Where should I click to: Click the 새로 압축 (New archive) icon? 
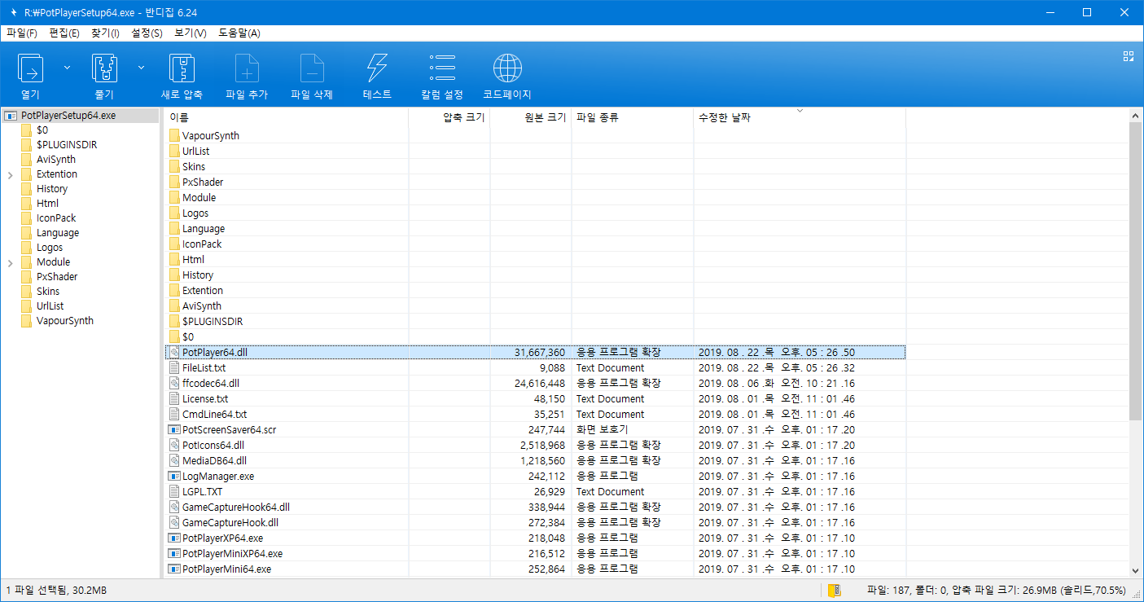(x=182, y=68)
